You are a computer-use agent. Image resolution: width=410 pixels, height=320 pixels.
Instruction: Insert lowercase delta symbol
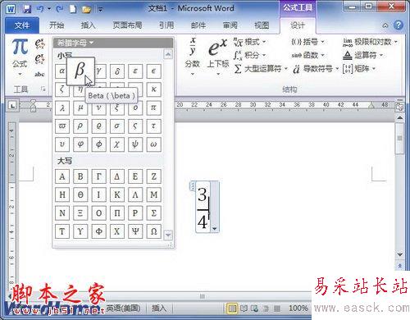(117, 71)
